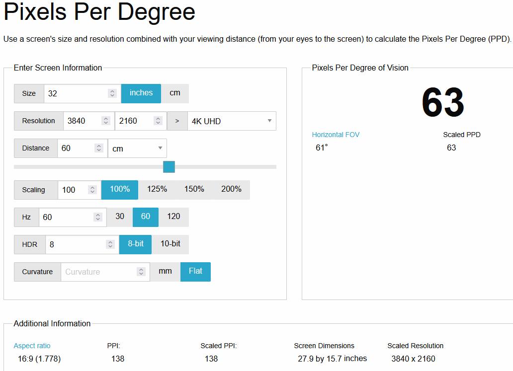The image size is (513, 371).
Task: Select 30 Hz refresh rate
Action: tap(120, 217)
